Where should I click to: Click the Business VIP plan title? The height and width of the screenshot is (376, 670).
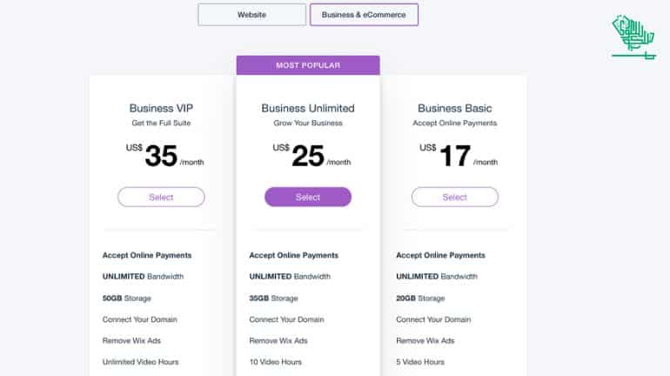pos(161,108)
